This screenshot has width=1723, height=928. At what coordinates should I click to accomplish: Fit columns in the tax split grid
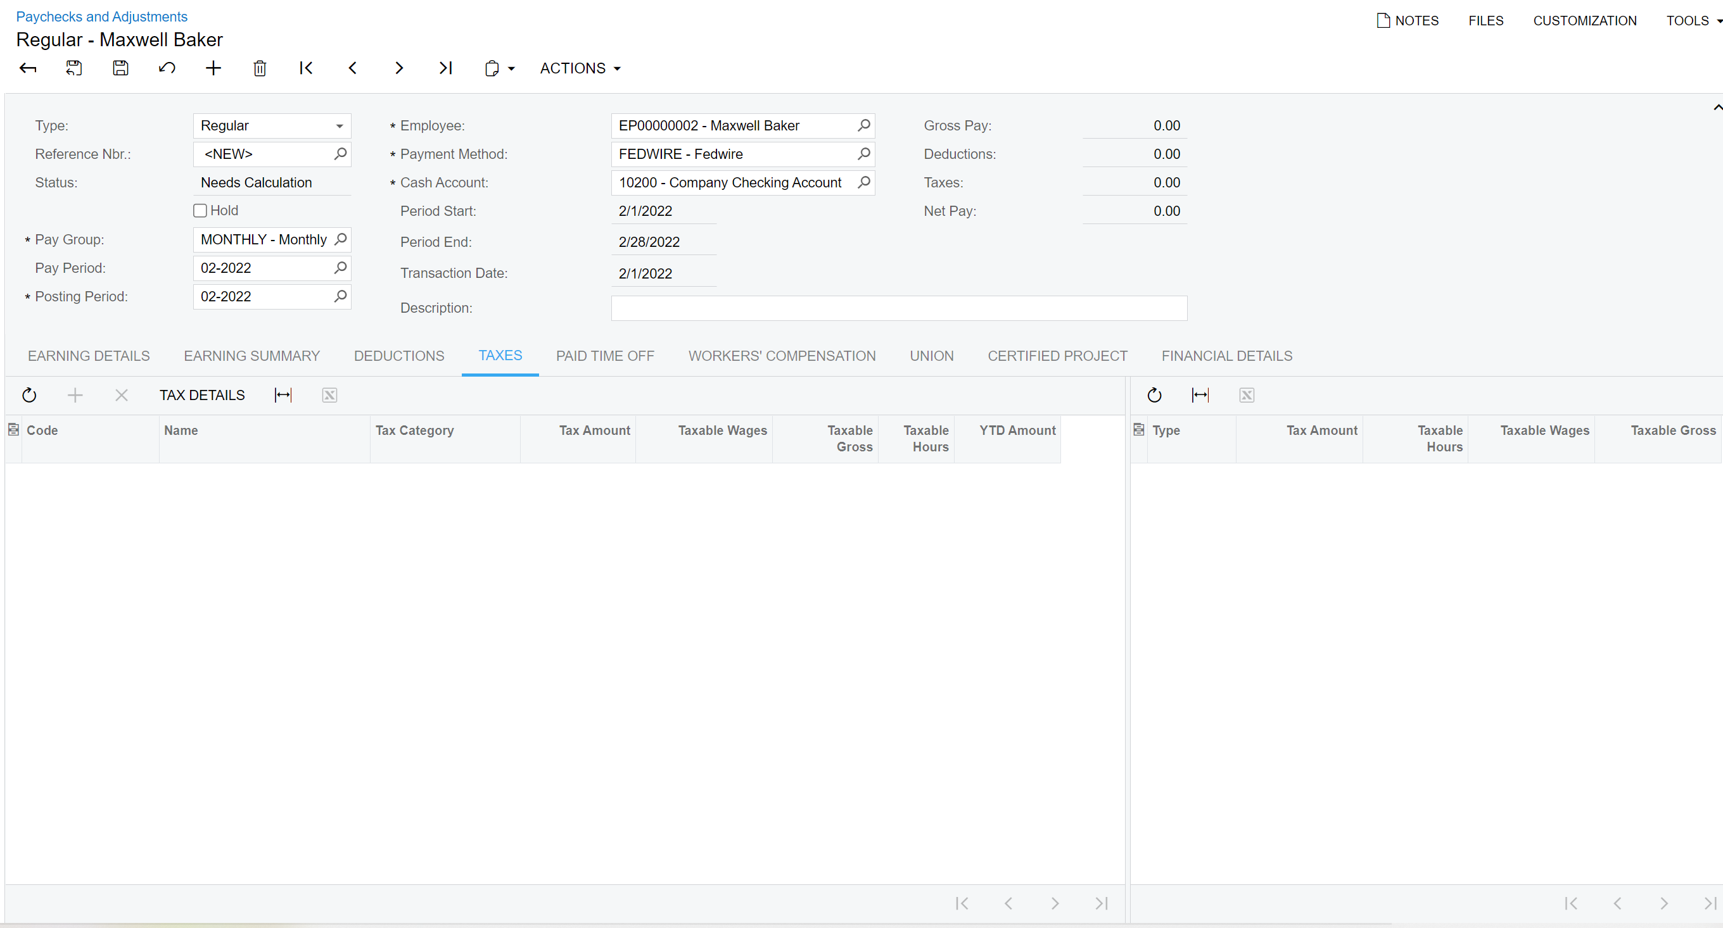[1200, 395]
